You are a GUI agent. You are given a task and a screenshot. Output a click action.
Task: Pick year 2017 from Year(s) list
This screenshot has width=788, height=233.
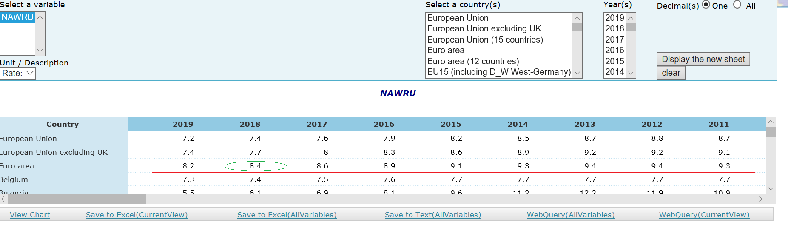(x=614, y=40)
